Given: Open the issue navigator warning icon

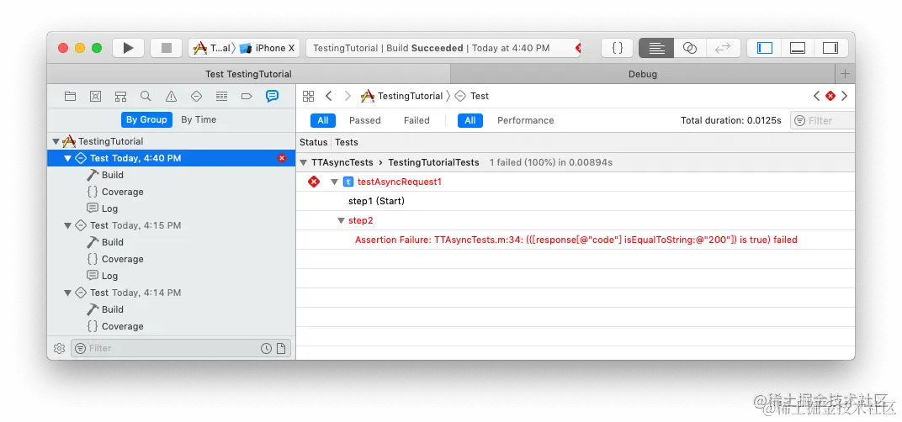Looking at the screenshot, I should [171, 97].
